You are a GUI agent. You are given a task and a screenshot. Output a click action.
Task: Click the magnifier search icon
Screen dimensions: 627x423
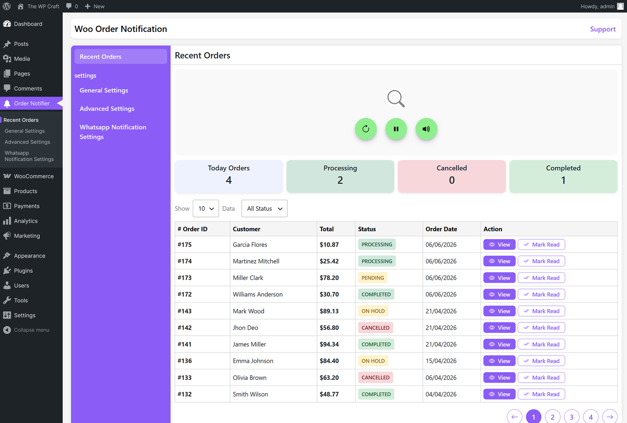click(396, 99)
